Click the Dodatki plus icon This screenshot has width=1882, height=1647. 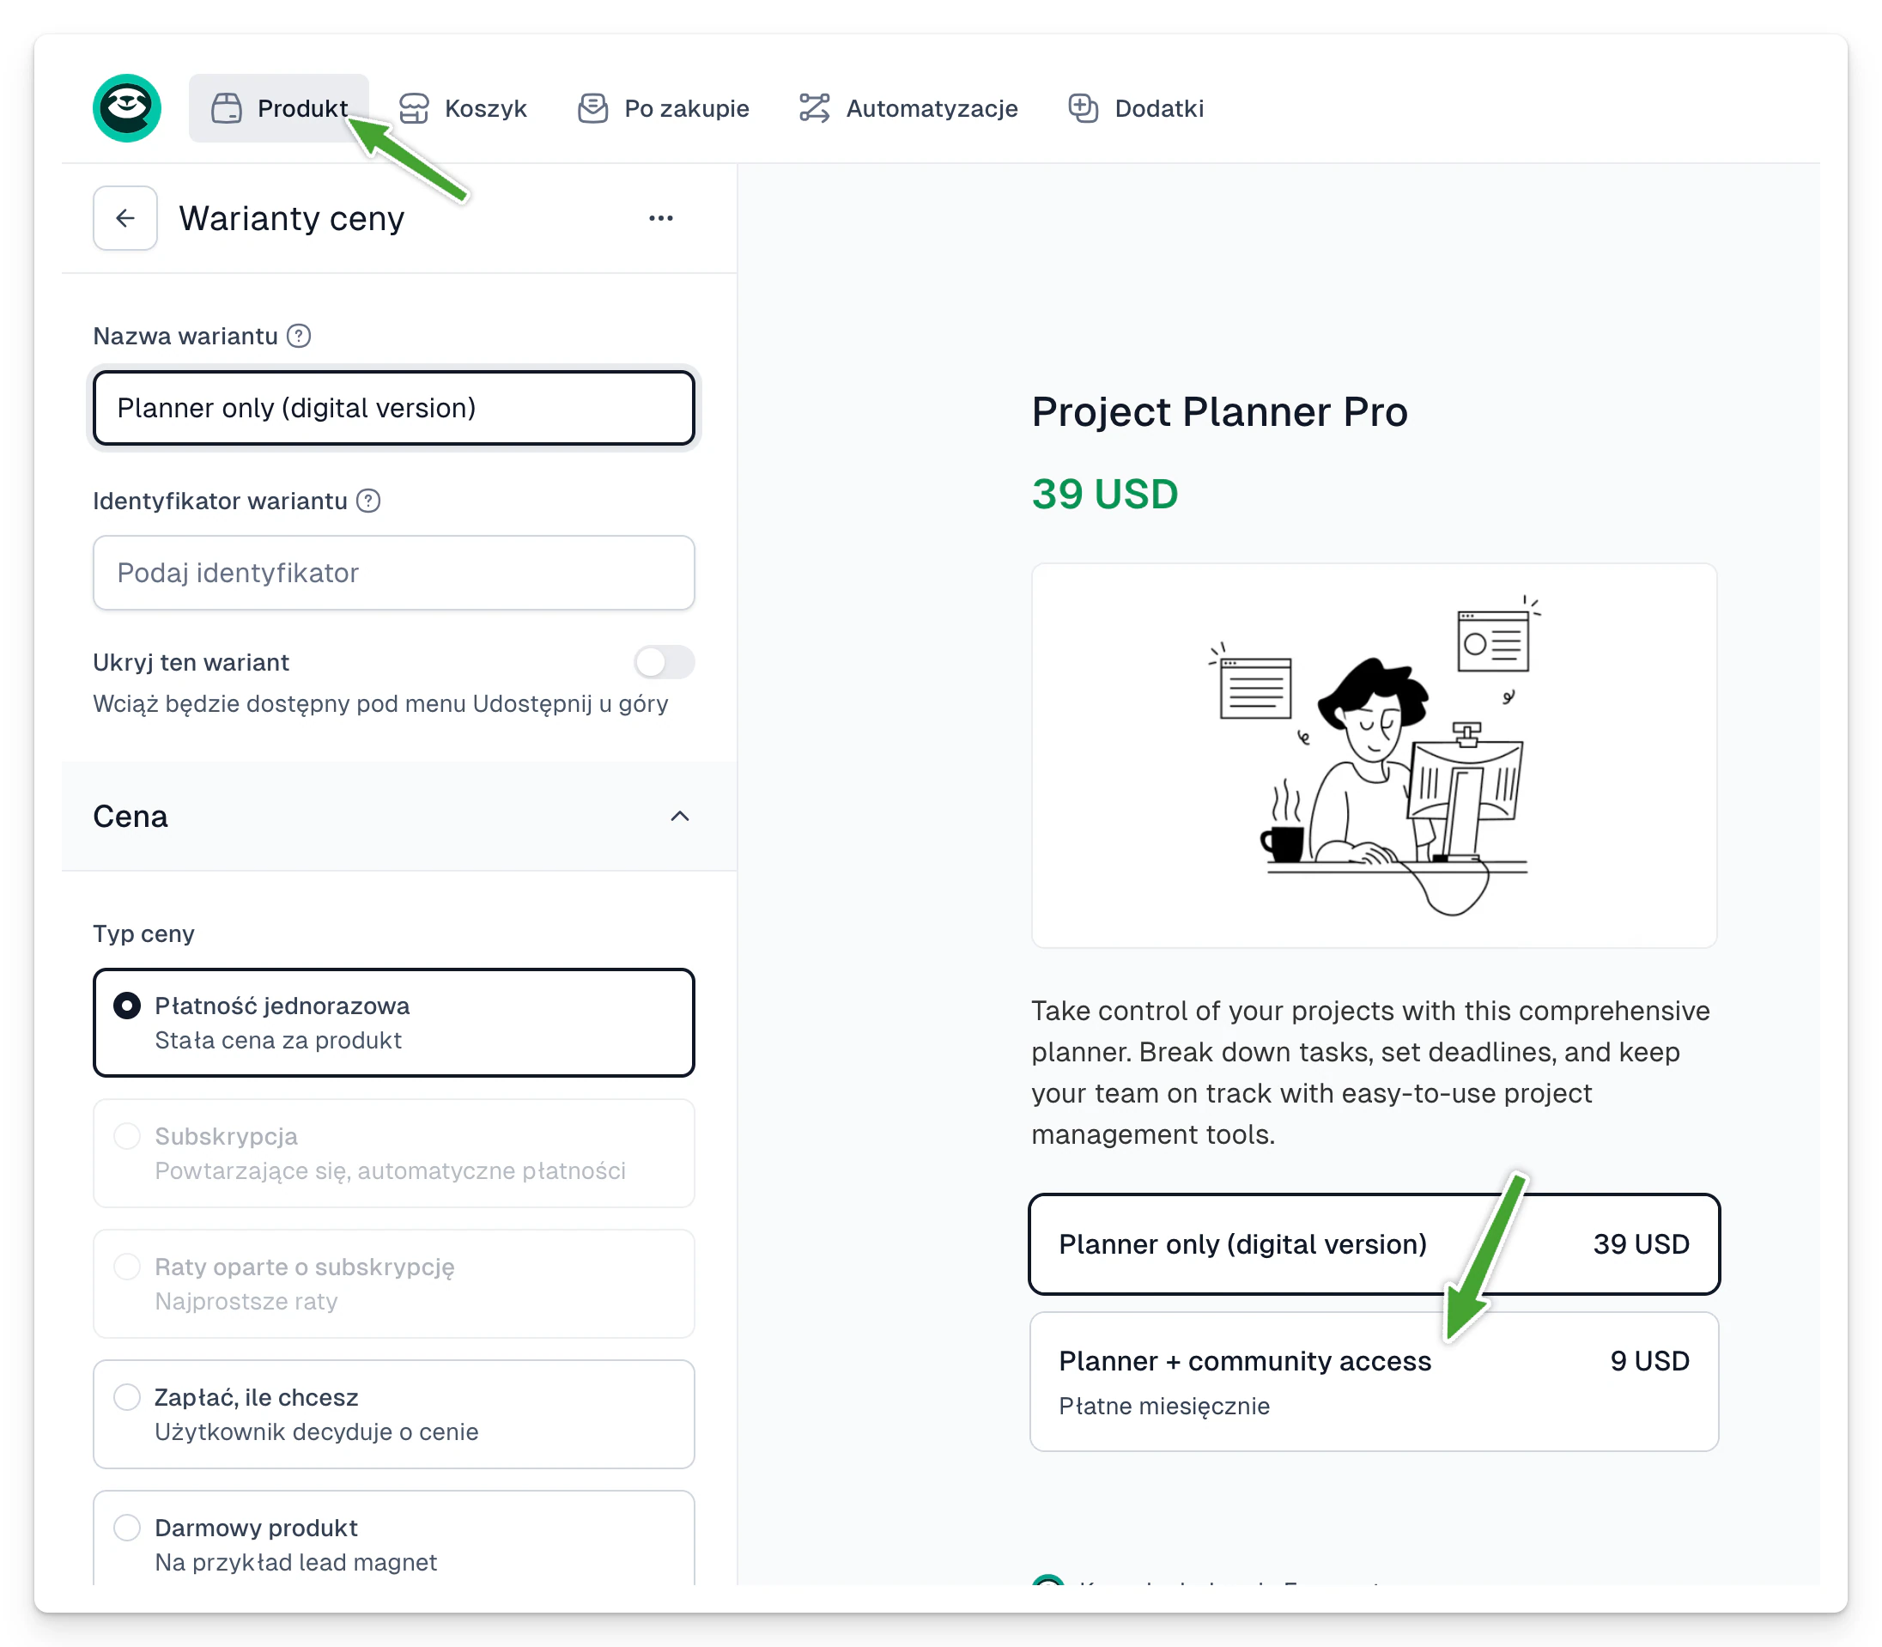coord(1084,108)
